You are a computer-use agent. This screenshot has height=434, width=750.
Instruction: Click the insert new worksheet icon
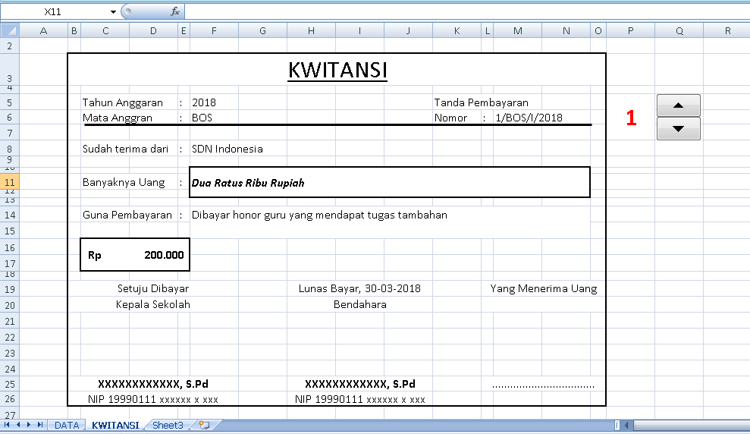coord(204,425)
